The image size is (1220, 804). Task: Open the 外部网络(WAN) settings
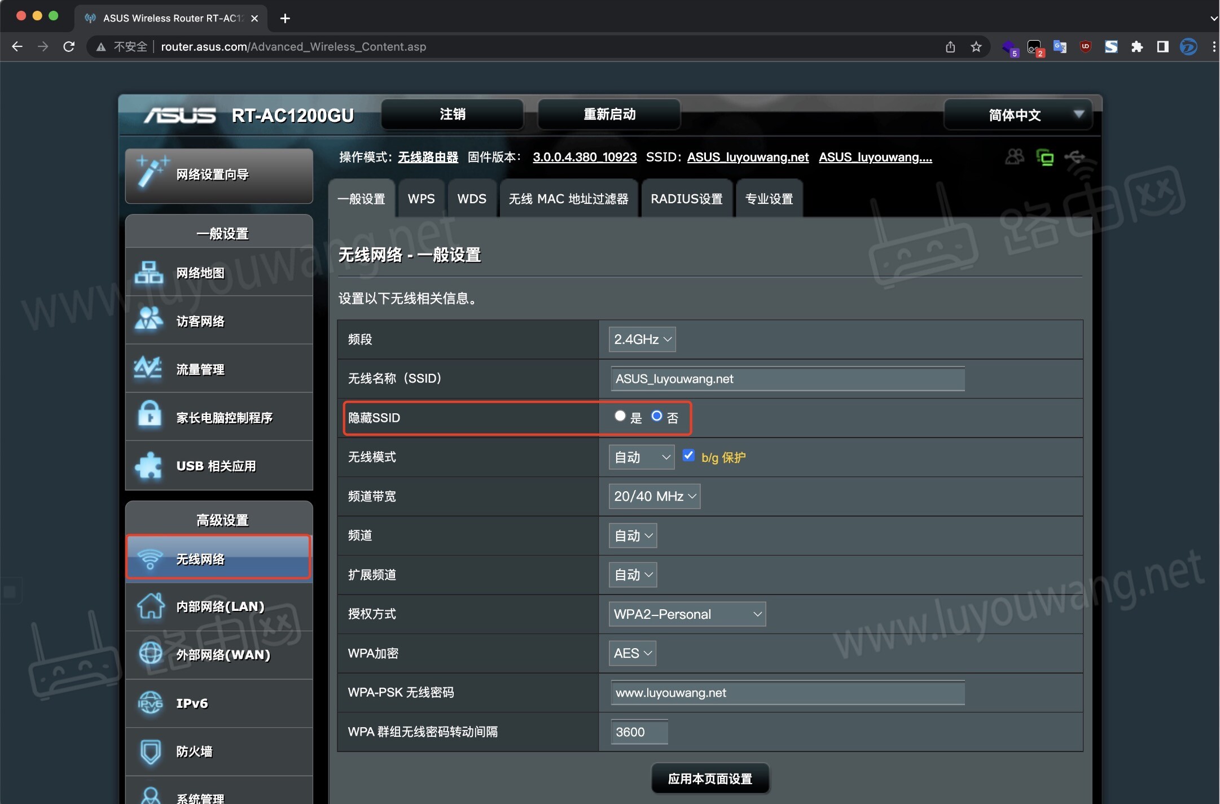(x=222, y=655)
